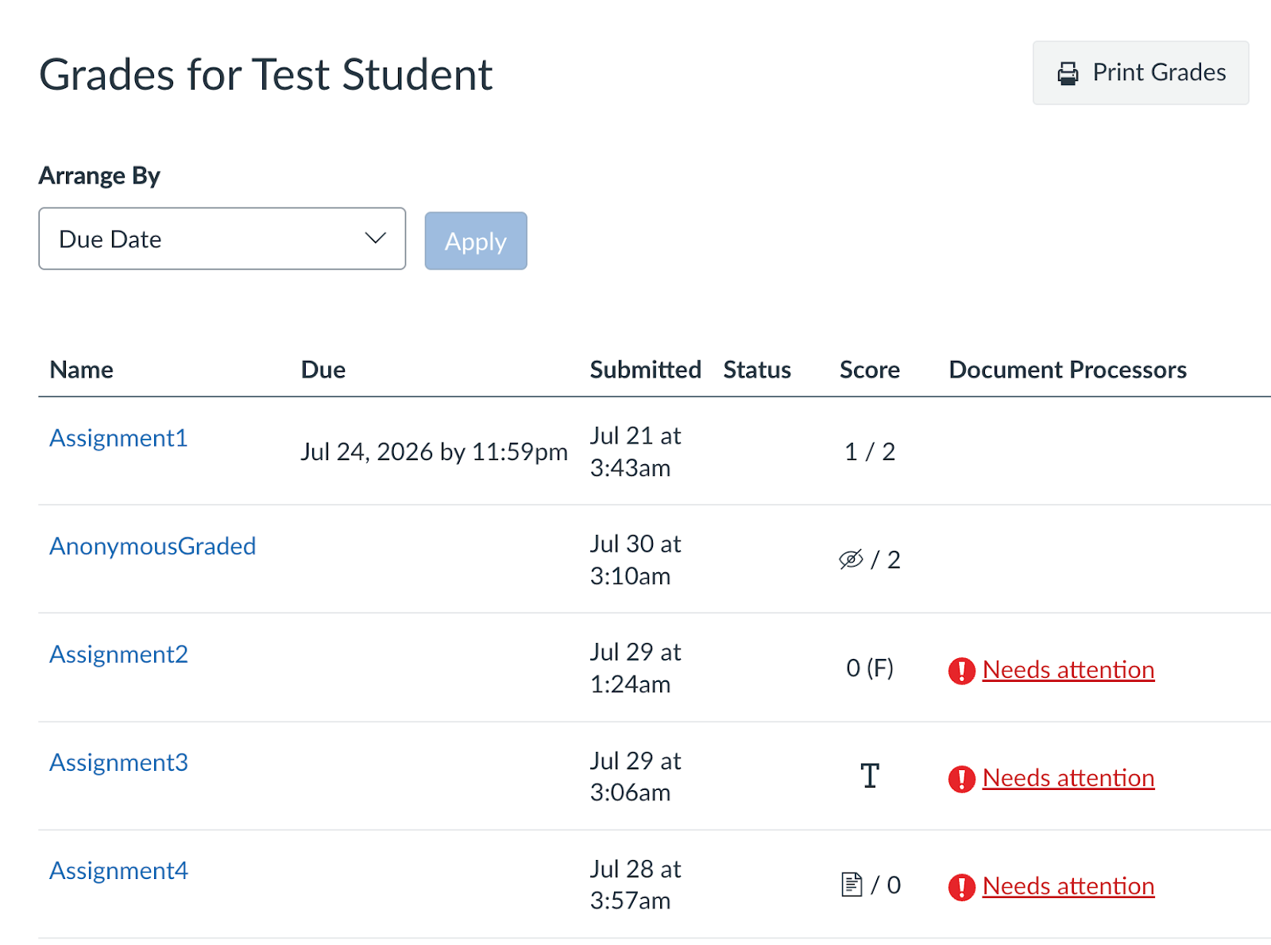Click the red alert icon on Assignment4's row

(962, 886)
